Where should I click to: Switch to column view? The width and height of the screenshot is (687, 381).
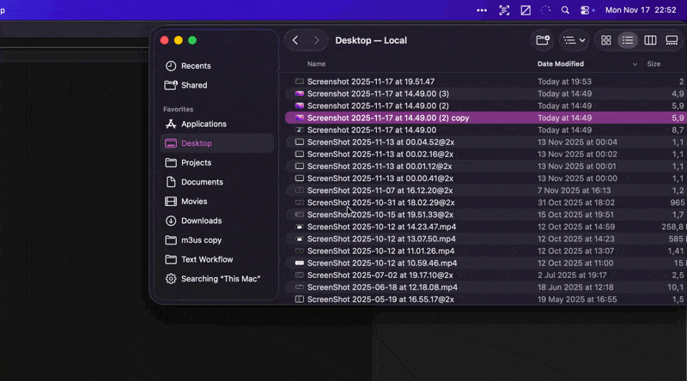point(650,40)
